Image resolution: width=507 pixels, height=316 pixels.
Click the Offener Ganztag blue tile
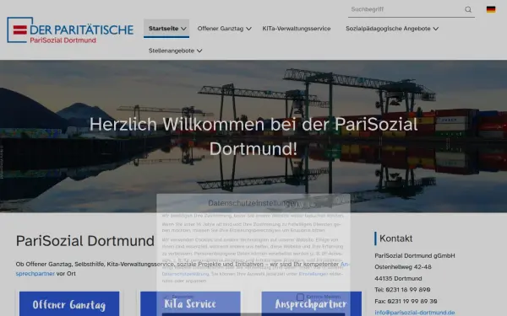(69, 303)
